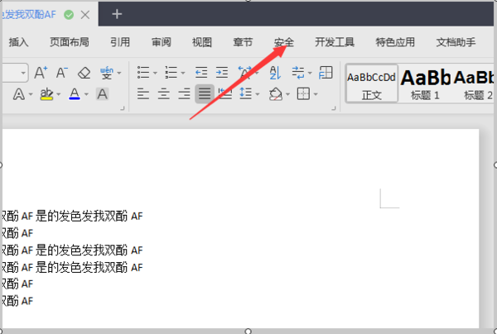Open the paragraph dialog launcher
This screenshot has width=497, height=334.
334,108
